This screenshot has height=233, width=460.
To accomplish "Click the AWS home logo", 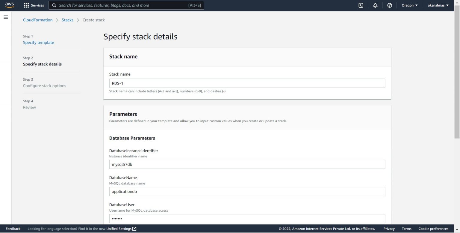I will click(x=9, y=5).
